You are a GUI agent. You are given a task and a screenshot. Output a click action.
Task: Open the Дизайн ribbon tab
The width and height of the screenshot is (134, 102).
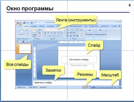pos(42,26)
